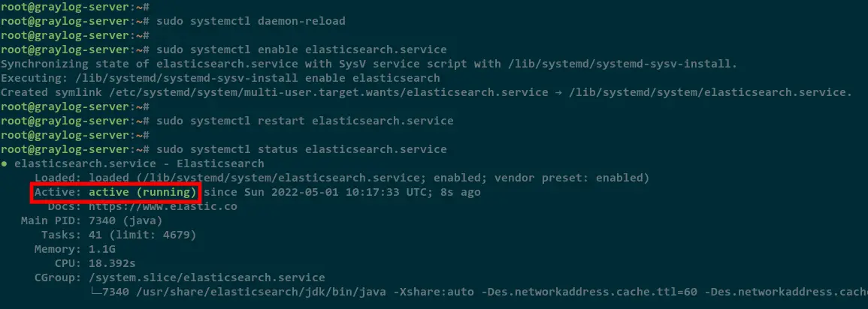Click the Main PID 7340 (java) line
868x309 pixels.
point(92,221)
